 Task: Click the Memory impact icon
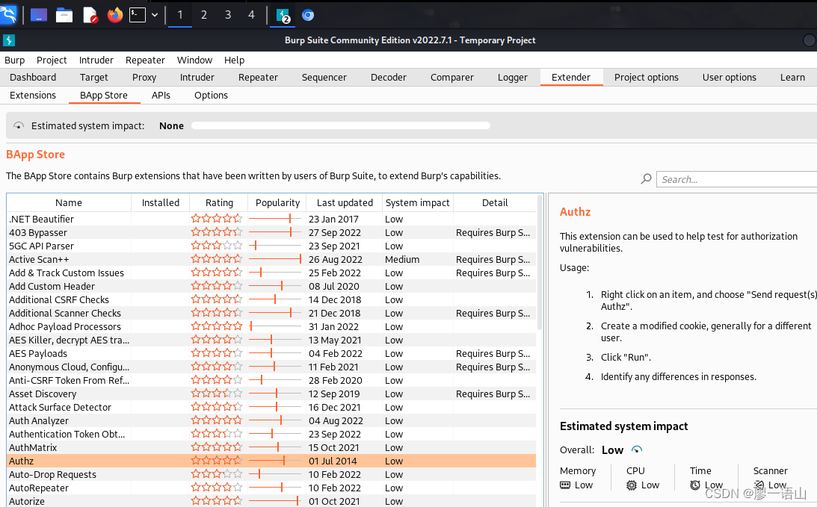[x=565, y=485]
